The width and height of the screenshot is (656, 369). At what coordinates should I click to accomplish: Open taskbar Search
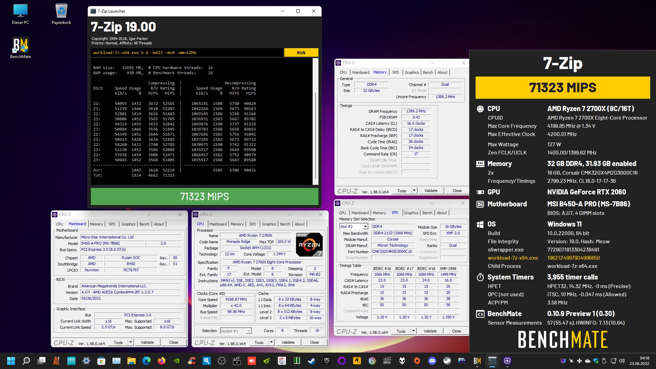(x=26, y=361)
